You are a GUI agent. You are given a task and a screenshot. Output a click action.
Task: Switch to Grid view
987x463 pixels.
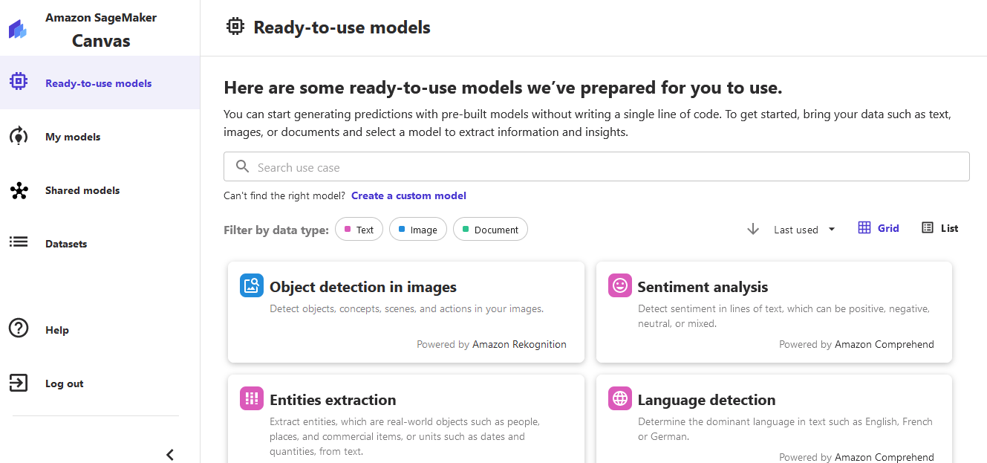879,228
